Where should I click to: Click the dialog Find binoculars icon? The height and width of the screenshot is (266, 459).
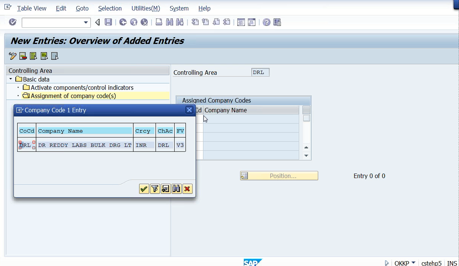pos(177,189)
